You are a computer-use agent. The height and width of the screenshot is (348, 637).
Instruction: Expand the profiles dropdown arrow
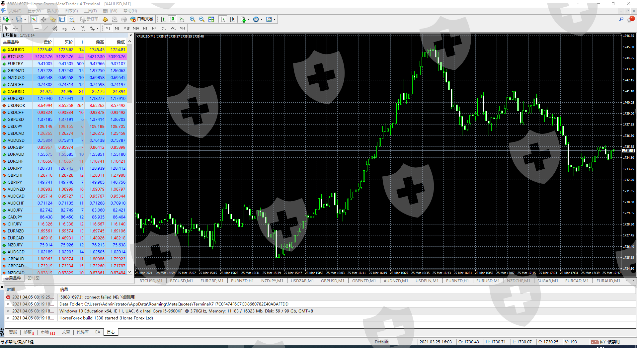coord(25,19)
